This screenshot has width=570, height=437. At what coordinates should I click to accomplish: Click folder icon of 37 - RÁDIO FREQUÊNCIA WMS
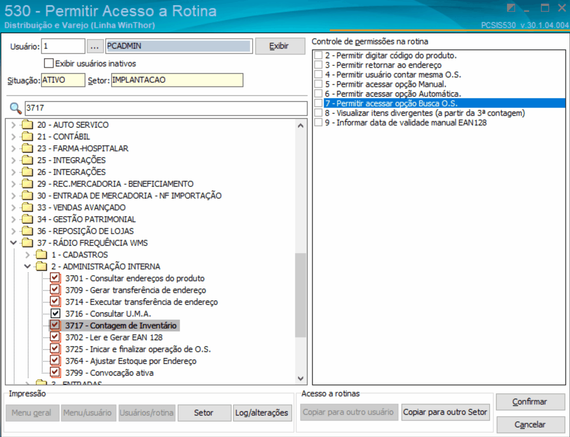27,243
